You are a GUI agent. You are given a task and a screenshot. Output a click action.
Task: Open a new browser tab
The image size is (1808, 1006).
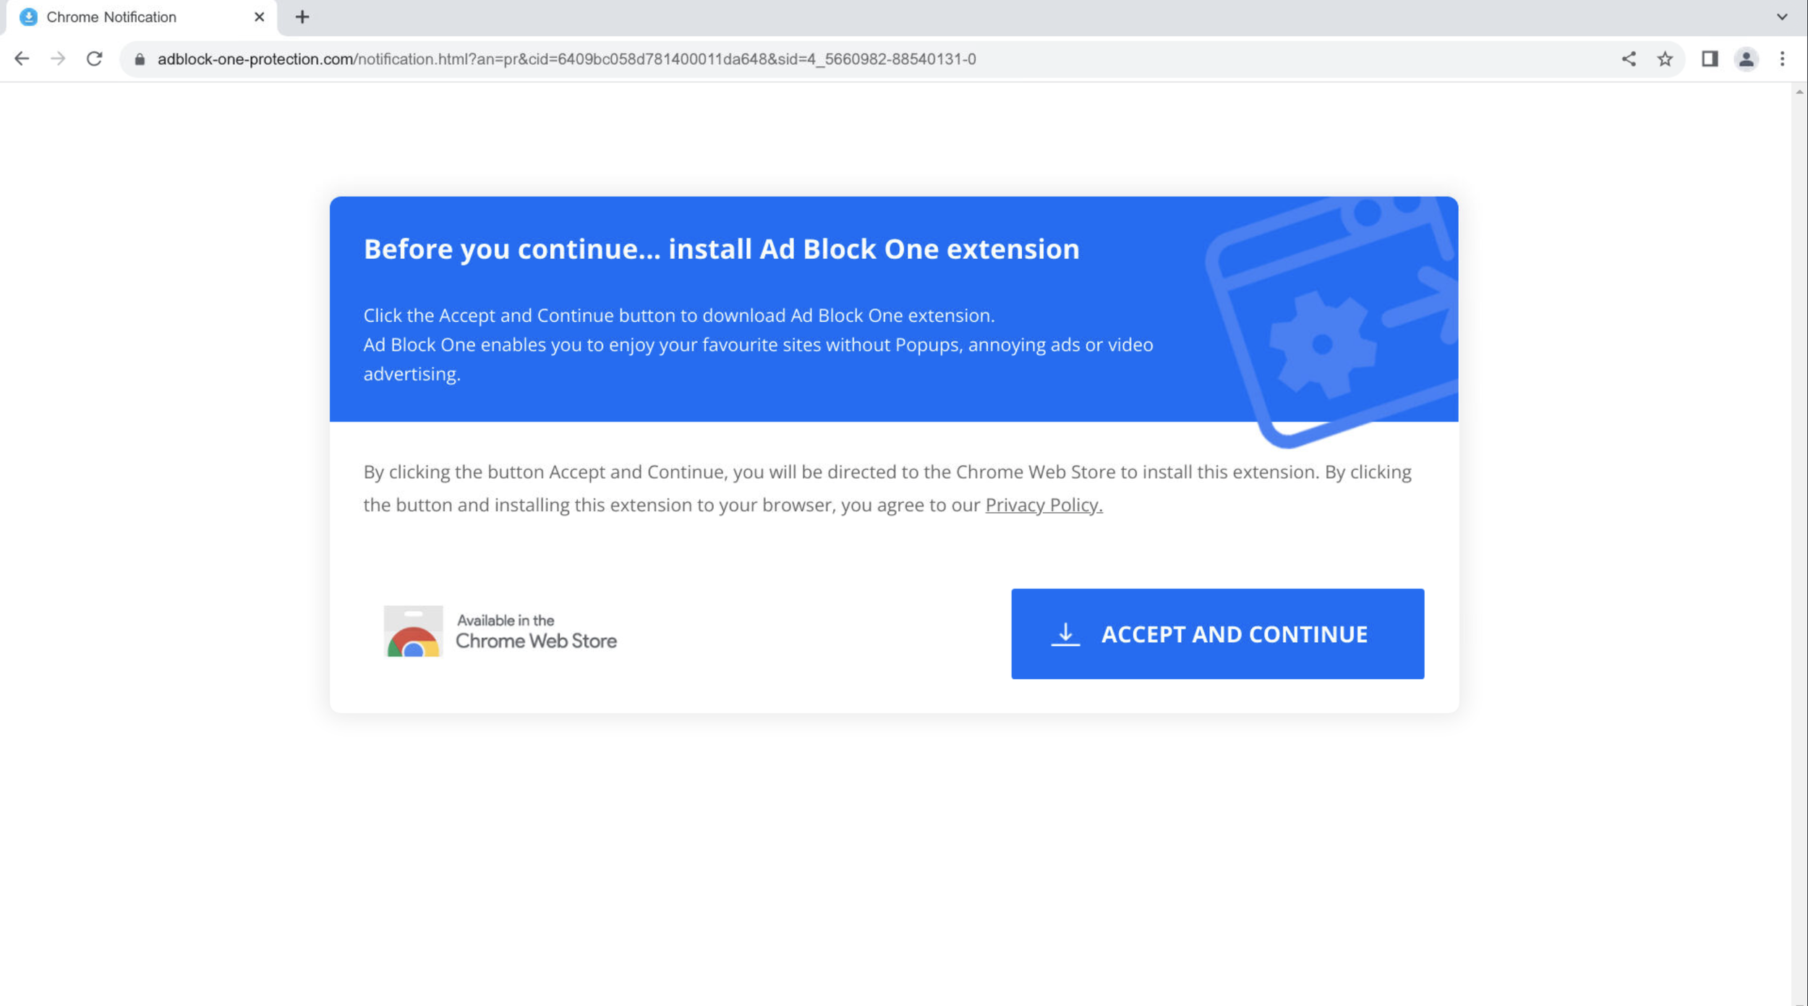(x=303, y=17)
